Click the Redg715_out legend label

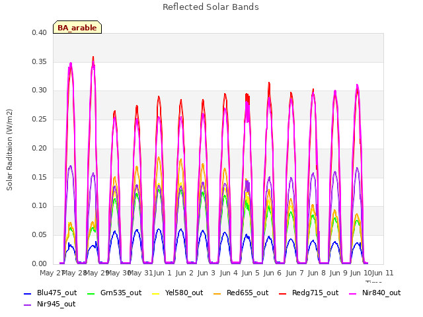[x=315, y=293]
